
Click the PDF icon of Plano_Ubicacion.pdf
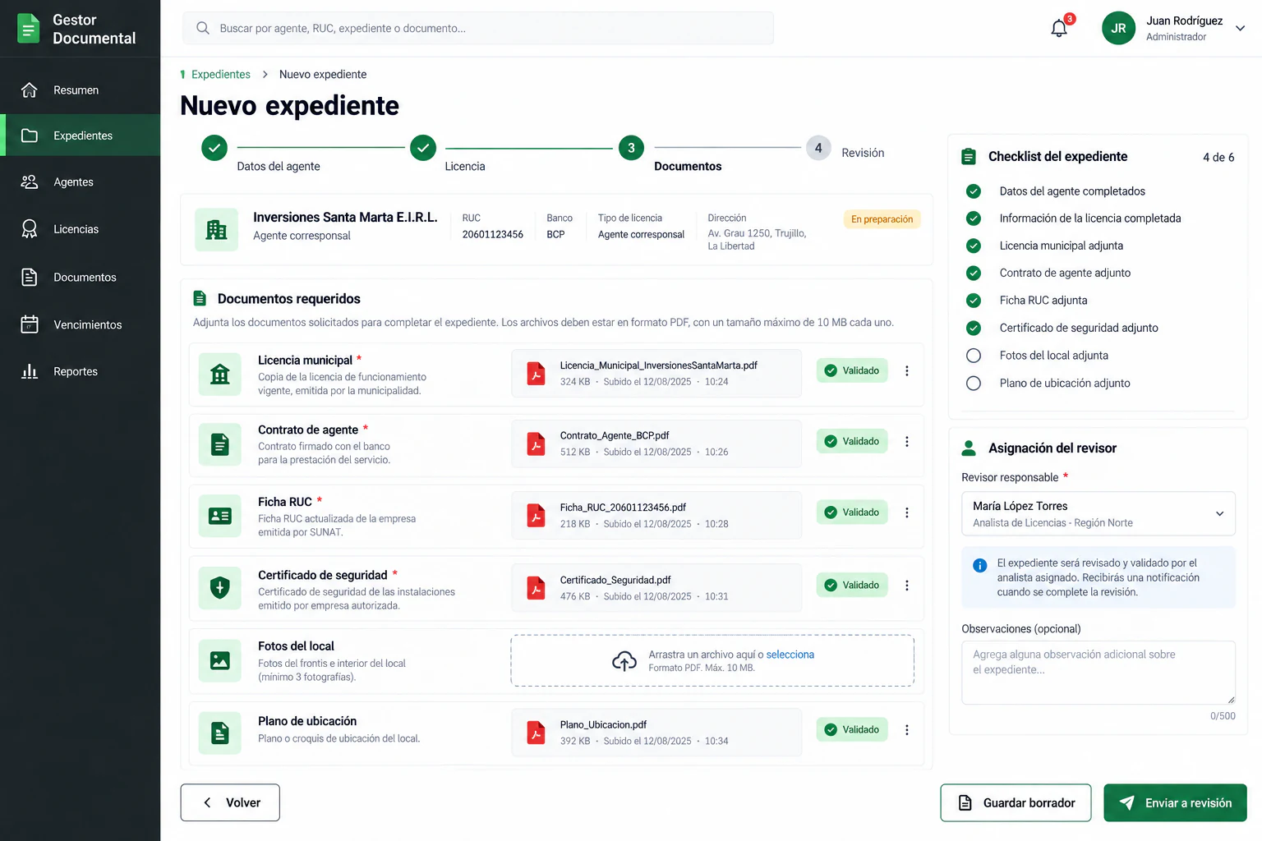536,732
